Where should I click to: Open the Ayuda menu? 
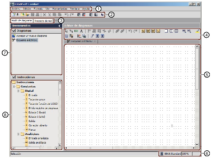pyautogui.click(x=86, y=9)
